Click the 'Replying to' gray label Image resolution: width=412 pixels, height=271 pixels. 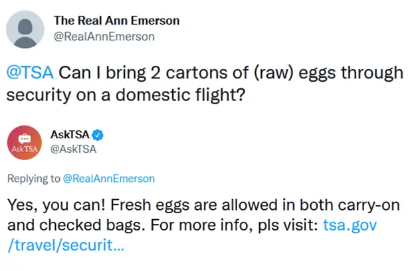click(34, 179)
